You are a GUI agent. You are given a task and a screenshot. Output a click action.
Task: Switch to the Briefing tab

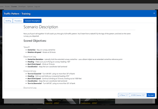click(8, 21)
